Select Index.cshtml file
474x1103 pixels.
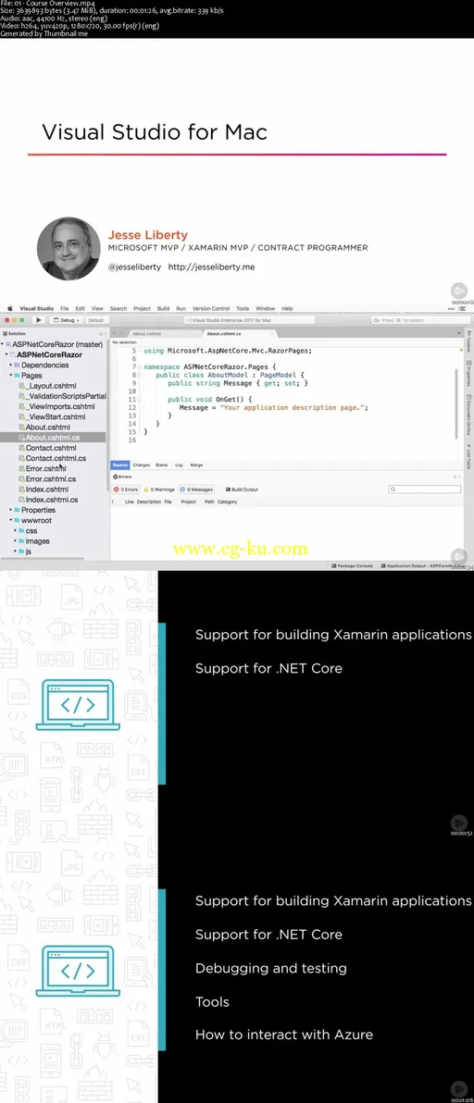point(46,489)
